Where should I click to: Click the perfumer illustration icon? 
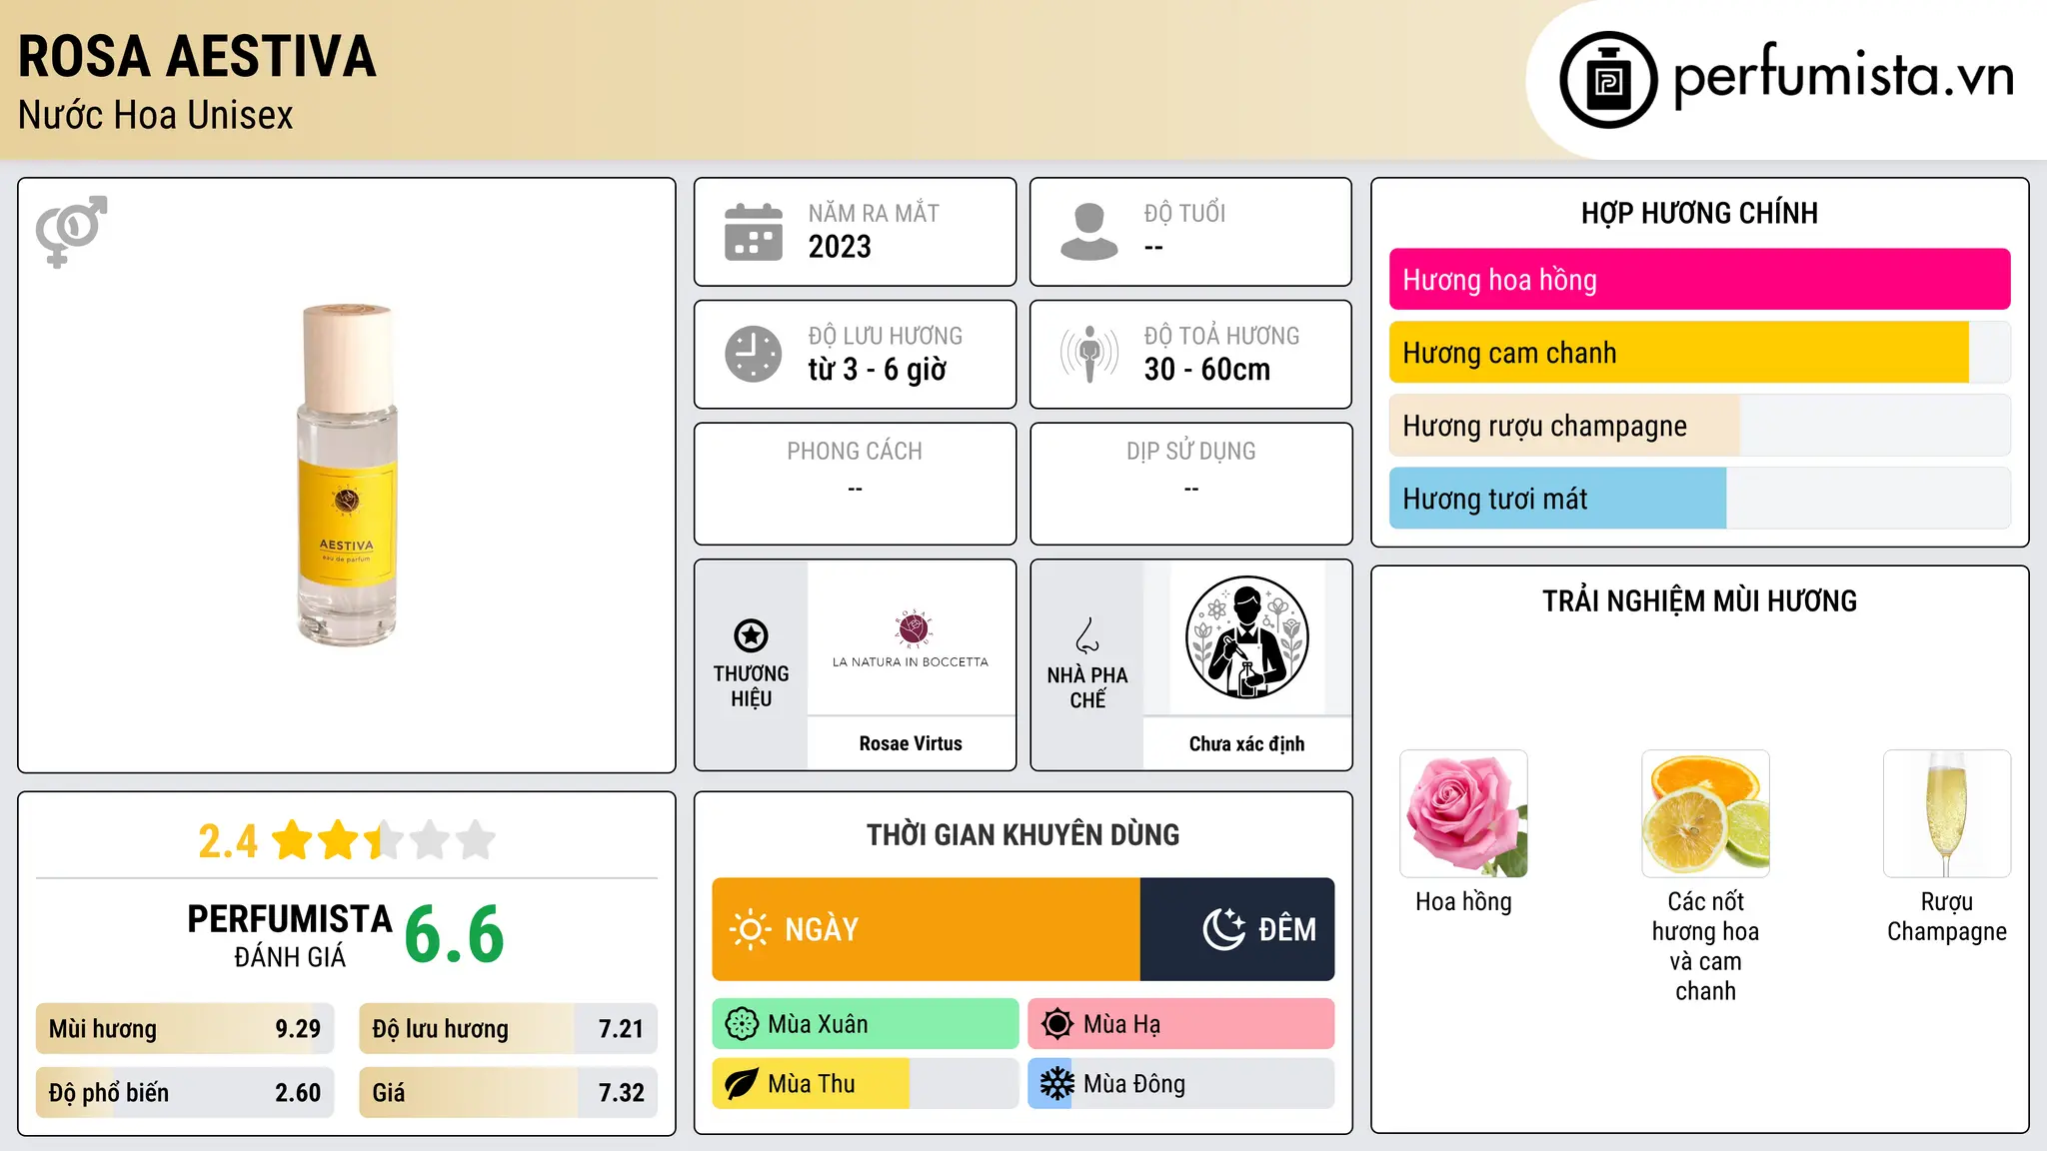tap(1246, 637)
